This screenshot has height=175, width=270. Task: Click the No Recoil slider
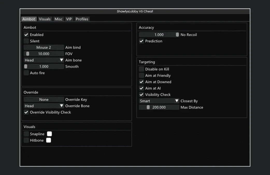coord(159,35)
